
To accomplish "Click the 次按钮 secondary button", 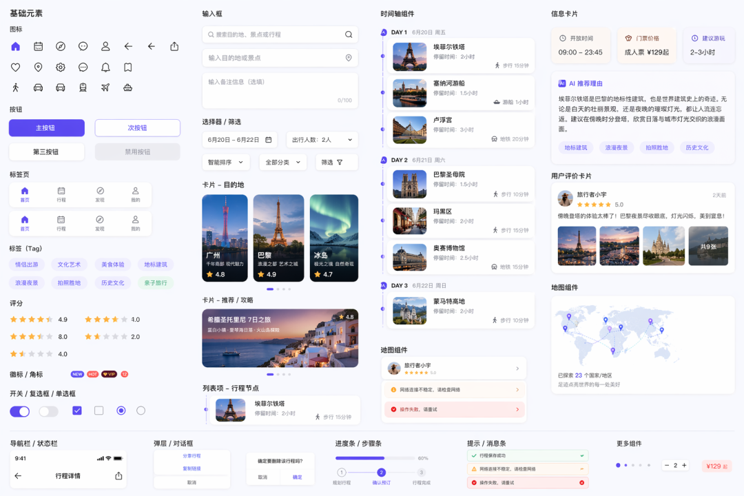I will tap(138, 127).
